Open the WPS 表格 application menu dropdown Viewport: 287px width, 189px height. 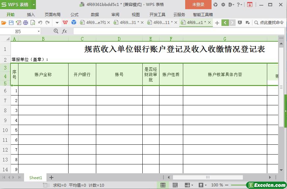click(34, 5)
